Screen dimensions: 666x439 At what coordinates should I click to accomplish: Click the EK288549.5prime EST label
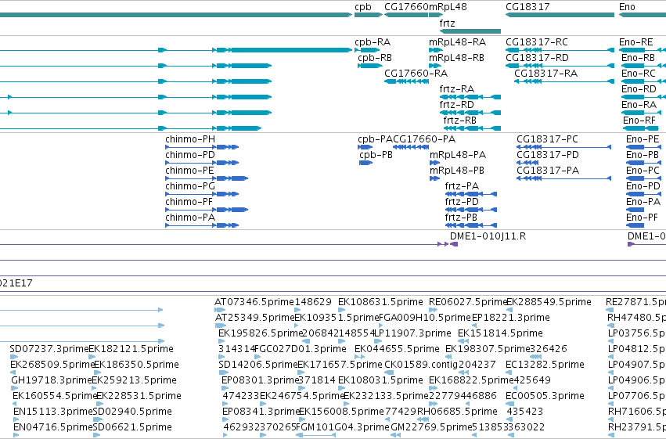549,302
